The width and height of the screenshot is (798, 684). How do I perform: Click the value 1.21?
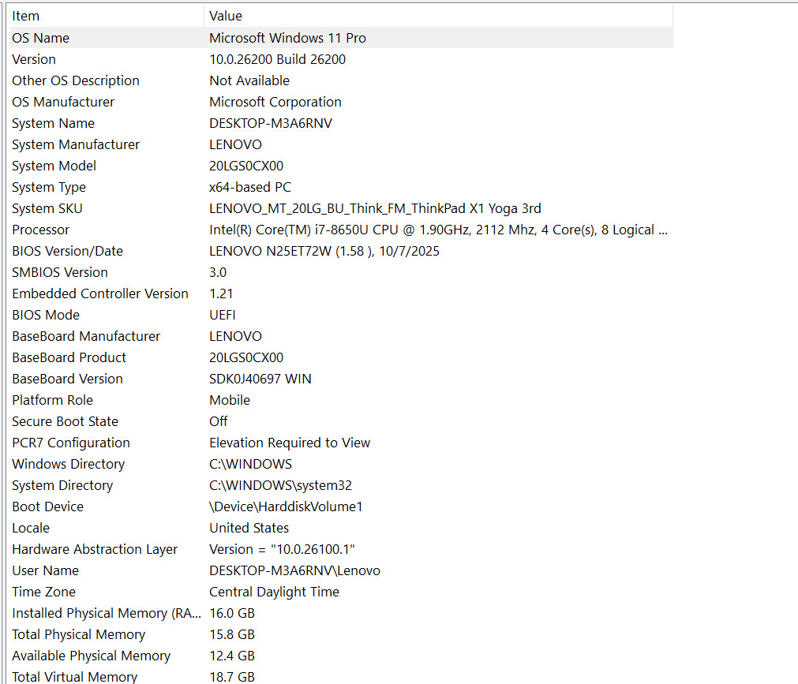(x=221, y=294)
